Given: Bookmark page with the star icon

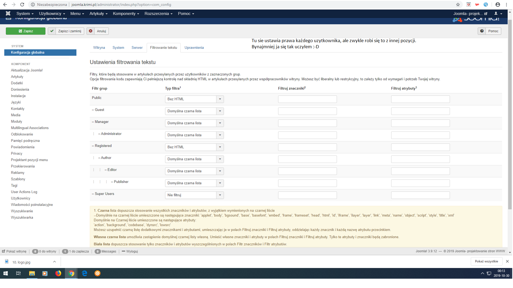Looking at the screenshot, I should click(x=458, y=5).
